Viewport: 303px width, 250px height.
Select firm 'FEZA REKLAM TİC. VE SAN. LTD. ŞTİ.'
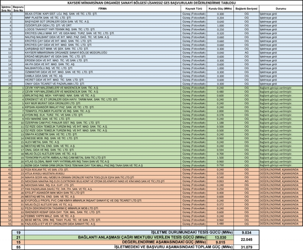point(47,170)
